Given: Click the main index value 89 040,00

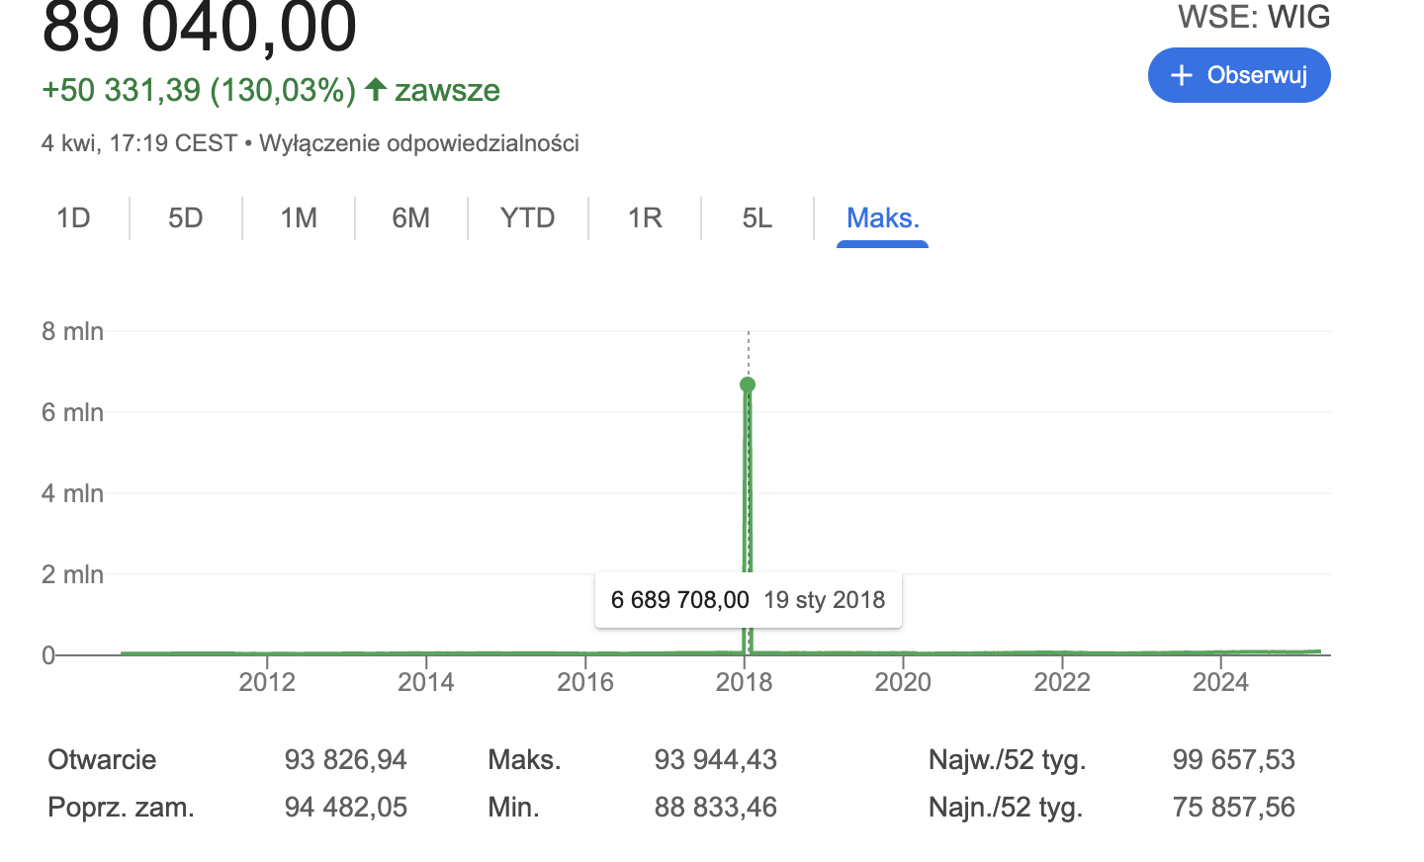Looking at the screenshot, I should click(199, 27).
